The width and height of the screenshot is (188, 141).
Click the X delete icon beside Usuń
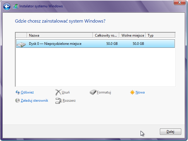(x=58, y=92)
